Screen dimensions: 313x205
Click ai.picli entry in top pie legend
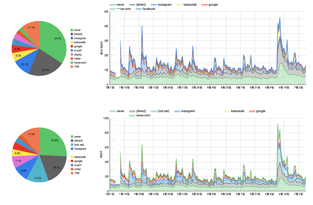(78, 51)
